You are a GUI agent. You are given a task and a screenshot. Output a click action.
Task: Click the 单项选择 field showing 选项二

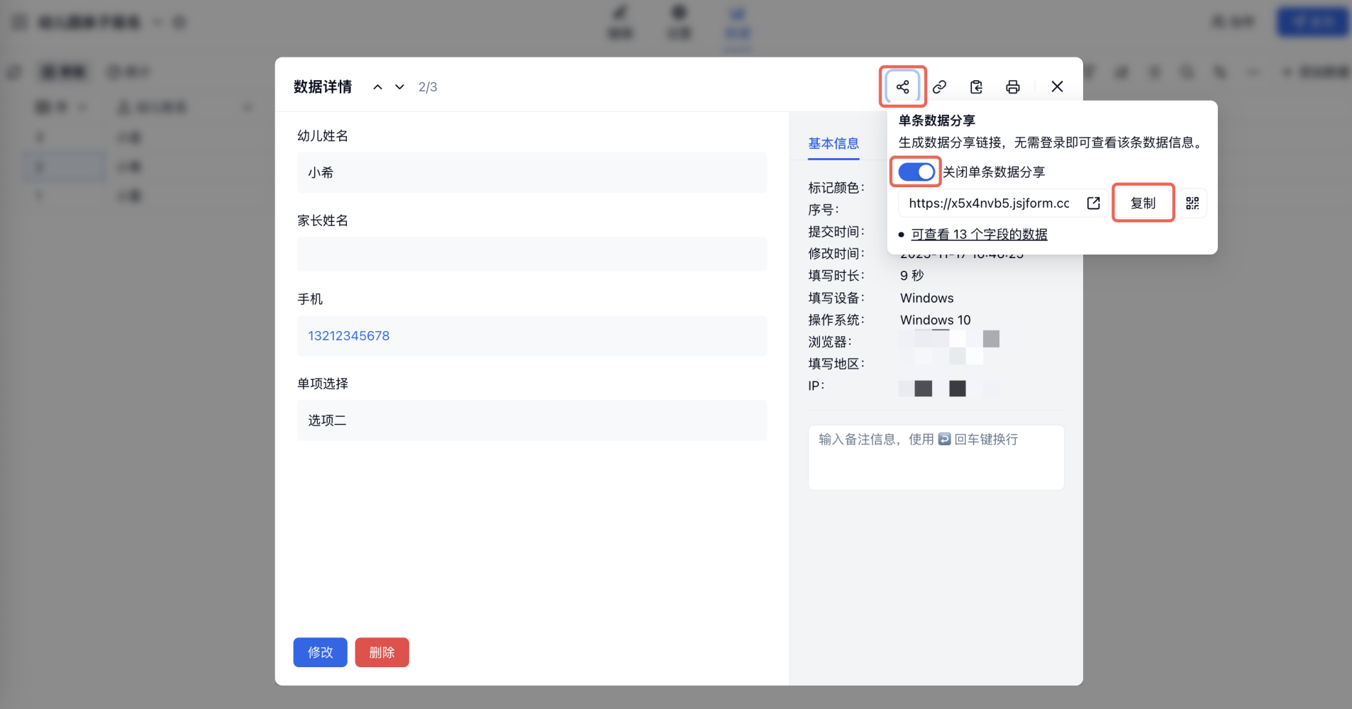pyautogui.click(x=531, y=420)
